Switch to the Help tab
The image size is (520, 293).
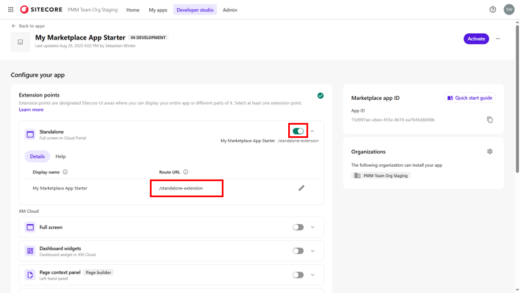[x=60, y=156]
